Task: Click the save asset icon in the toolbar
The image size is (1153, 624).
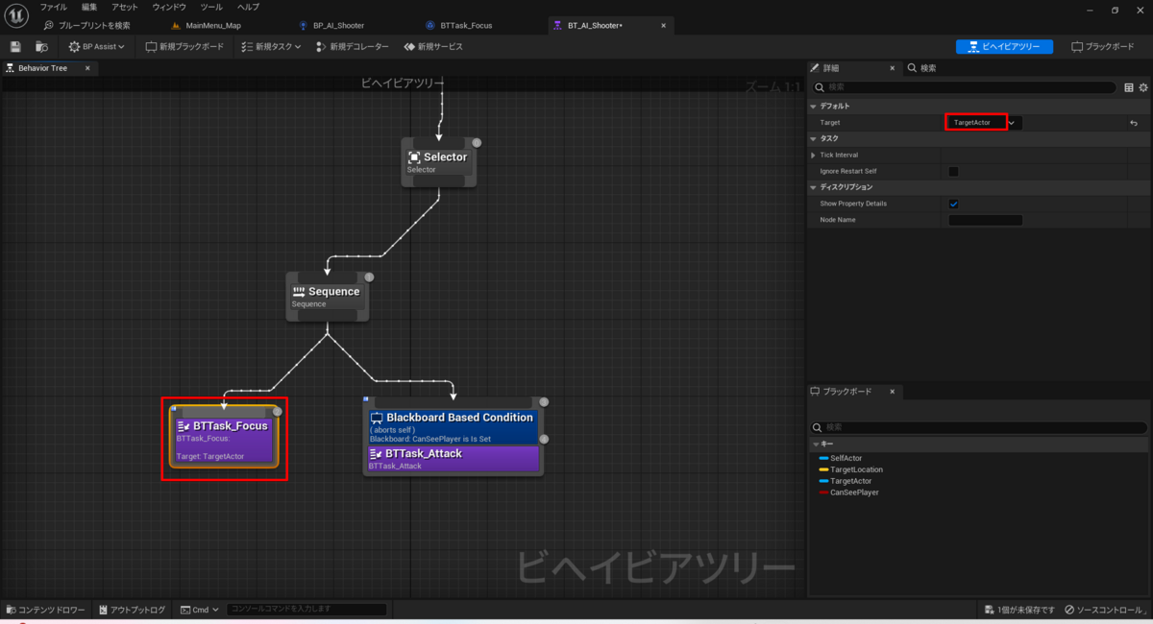Action: pyautogui.click(x=14, y=46)
